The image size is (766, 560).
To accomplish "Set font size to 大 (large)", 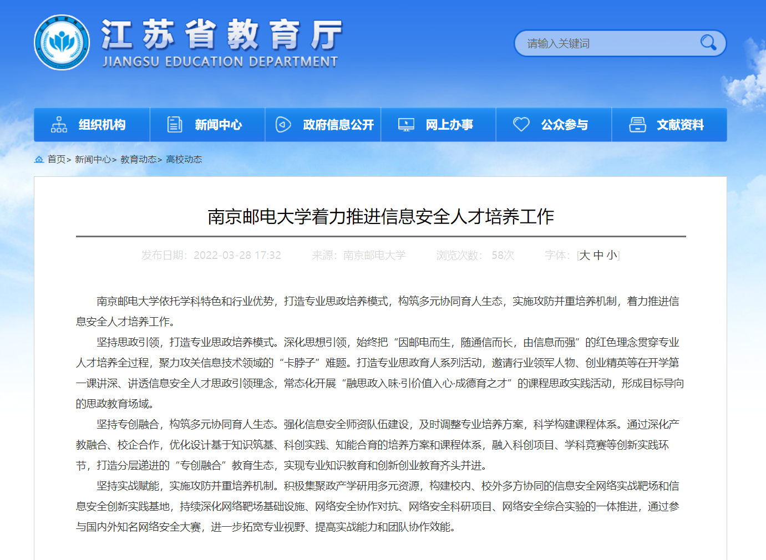I will [585, 255].
